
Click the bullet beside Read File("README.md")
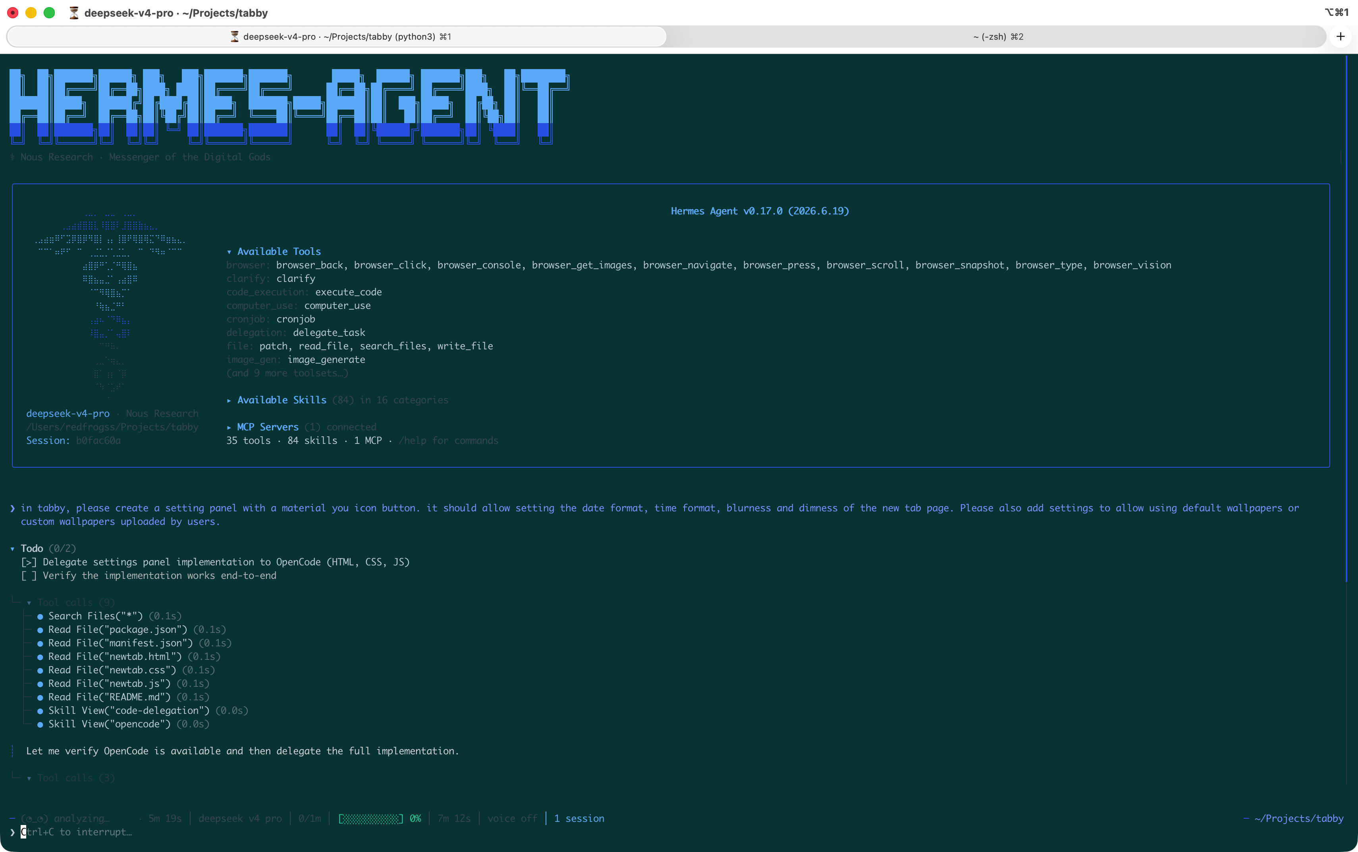click(40, 698)
